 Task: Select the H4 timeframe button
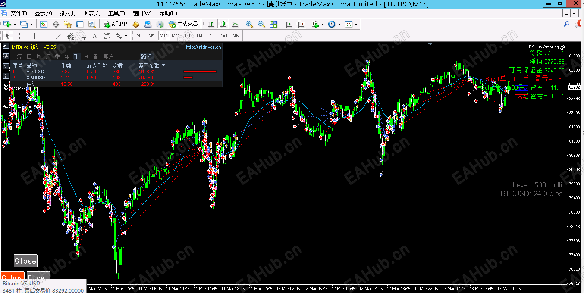[200, 36]
